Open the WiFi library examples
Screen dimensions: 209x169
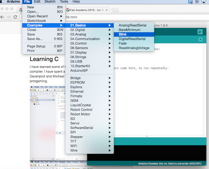(x=90, y=146)
